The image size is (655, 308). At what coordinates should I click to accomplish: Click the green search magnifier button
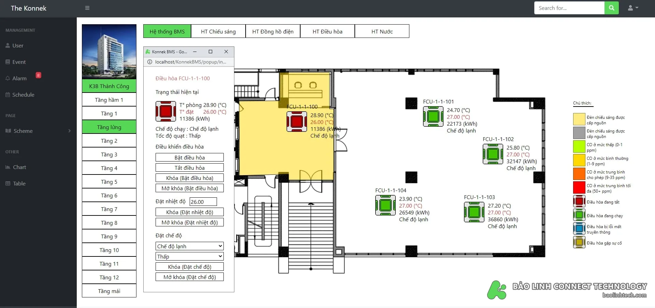(x=611, y=8)
